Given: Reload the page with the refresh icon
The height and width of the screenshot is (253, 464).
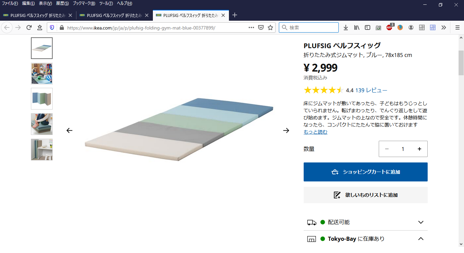Looking at the screenshot, I should pyautogui.click(x=29, y=27).
